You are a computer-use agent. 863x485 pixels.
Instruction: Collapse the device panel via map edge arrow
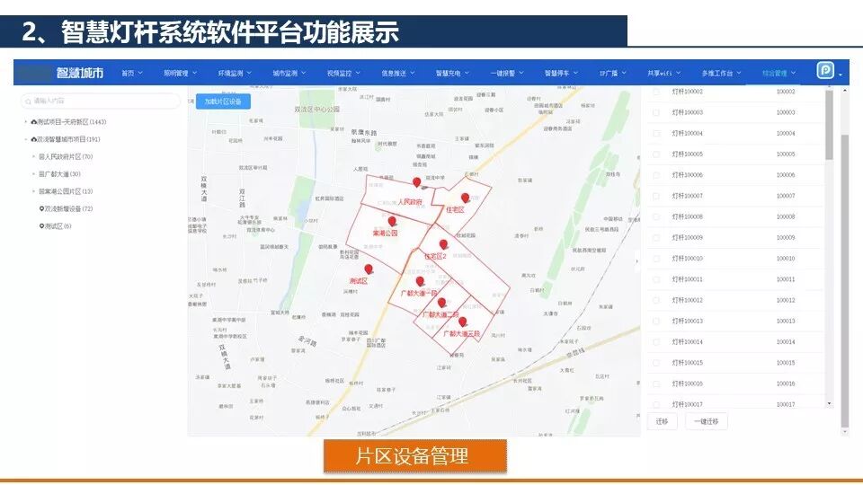(x=636, y=261)
